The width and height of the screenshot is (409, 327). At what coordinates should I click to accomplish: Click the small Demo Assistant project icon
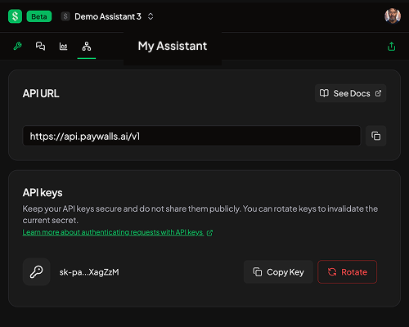65,16
